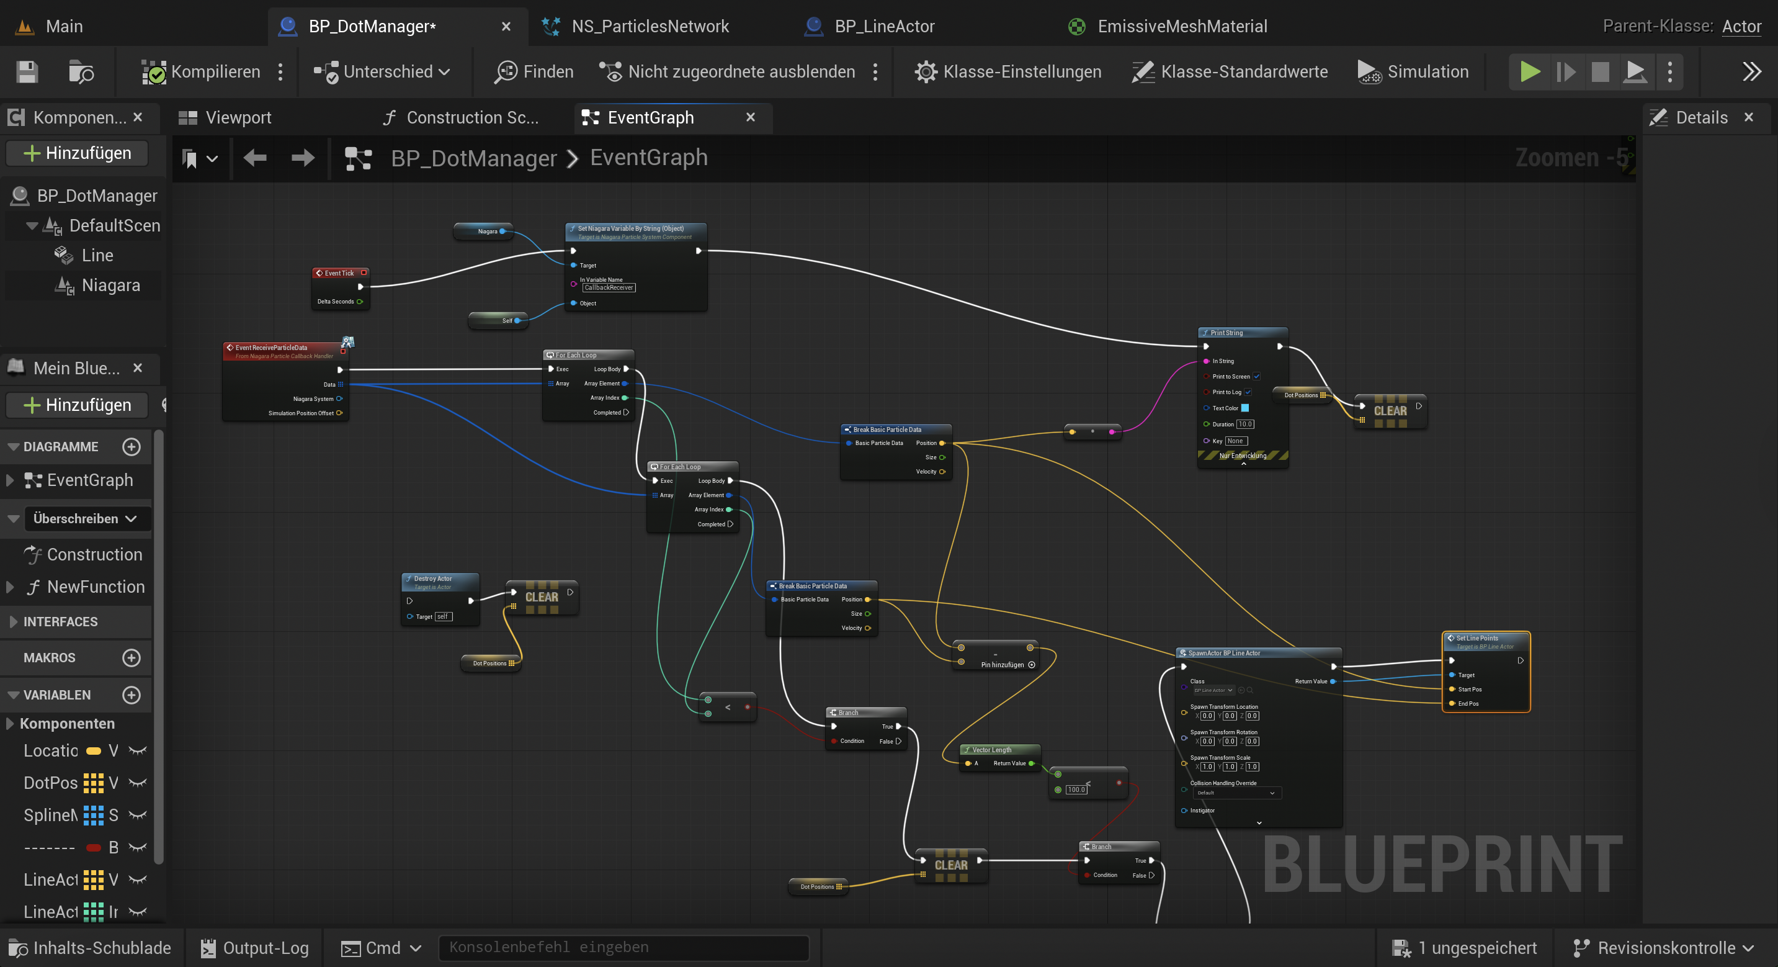Click the green Play button
The width and height of the screenshot is (1778, 967).
pyautogui.click(x=1529, y=72)
